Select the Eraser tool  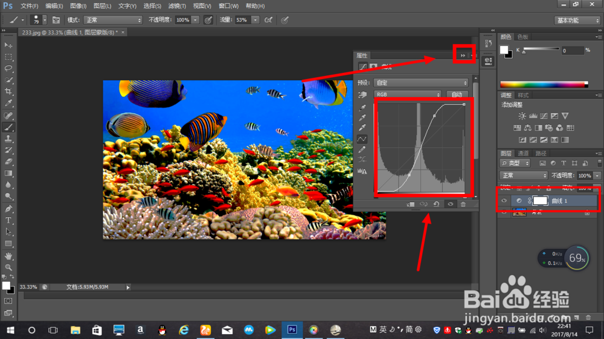click(8, 162)
